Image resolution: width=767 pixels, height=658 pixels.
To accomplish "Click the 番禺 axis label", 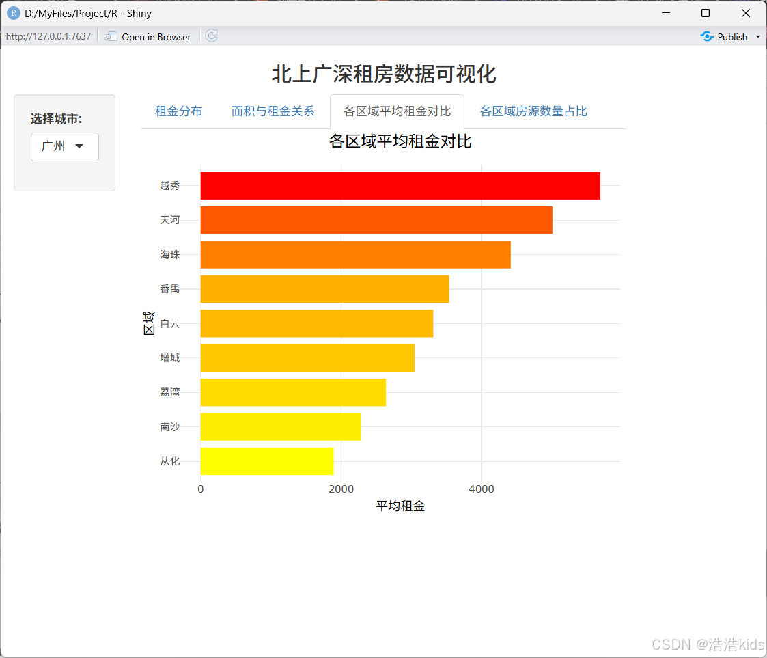I will click(170, 288).
